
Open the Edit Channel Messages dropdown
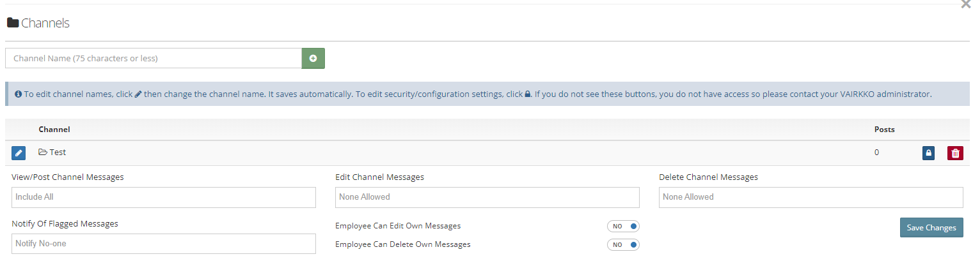coord(487,197)
